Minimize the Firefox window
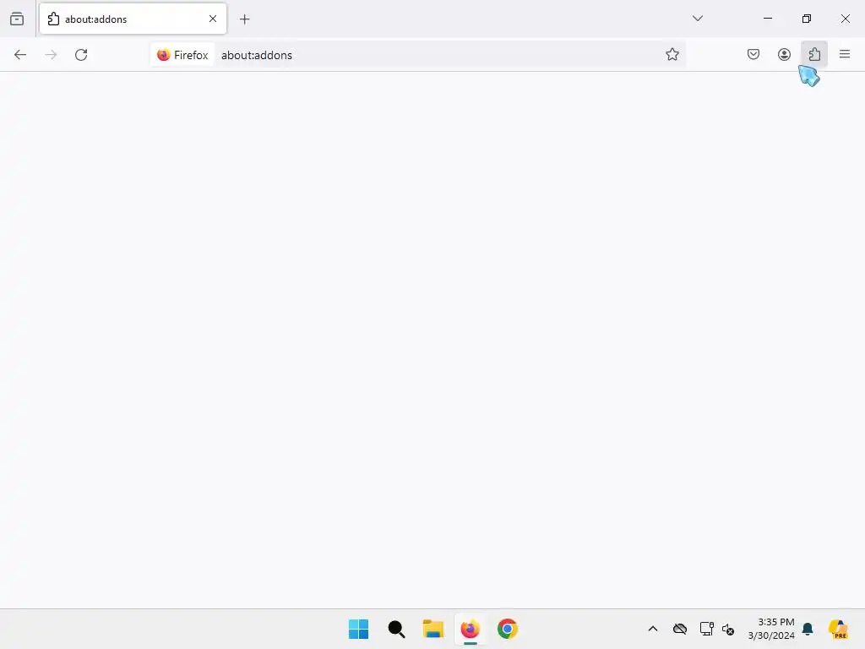Image resolution: width=865 pixels, height=649 pixels. coord(767,19)
